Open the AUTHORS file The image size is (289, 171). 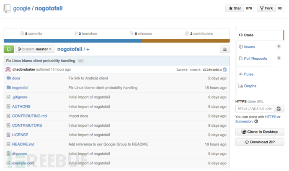pos(21,107)
